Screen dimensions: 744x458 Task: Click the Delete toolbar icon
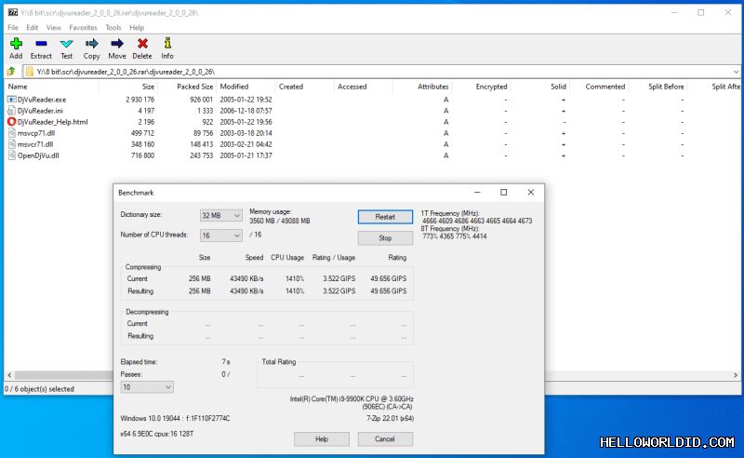142,44
